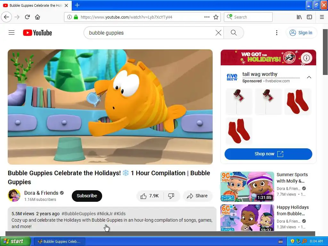328x246 pixels.
Task: Click the page vertical scrollbar thumb
Action: pyautogui.click(x=325, y=52)
